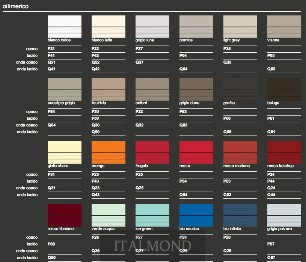This screenshot has width=306, height=262.
Task: Select code Q67 under grigio polvere
Action: coord(271,257)
